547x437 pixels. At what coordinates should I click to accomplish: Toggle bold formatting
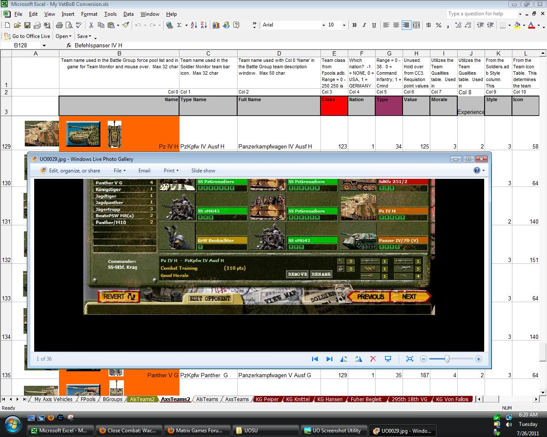pos(354,25)
